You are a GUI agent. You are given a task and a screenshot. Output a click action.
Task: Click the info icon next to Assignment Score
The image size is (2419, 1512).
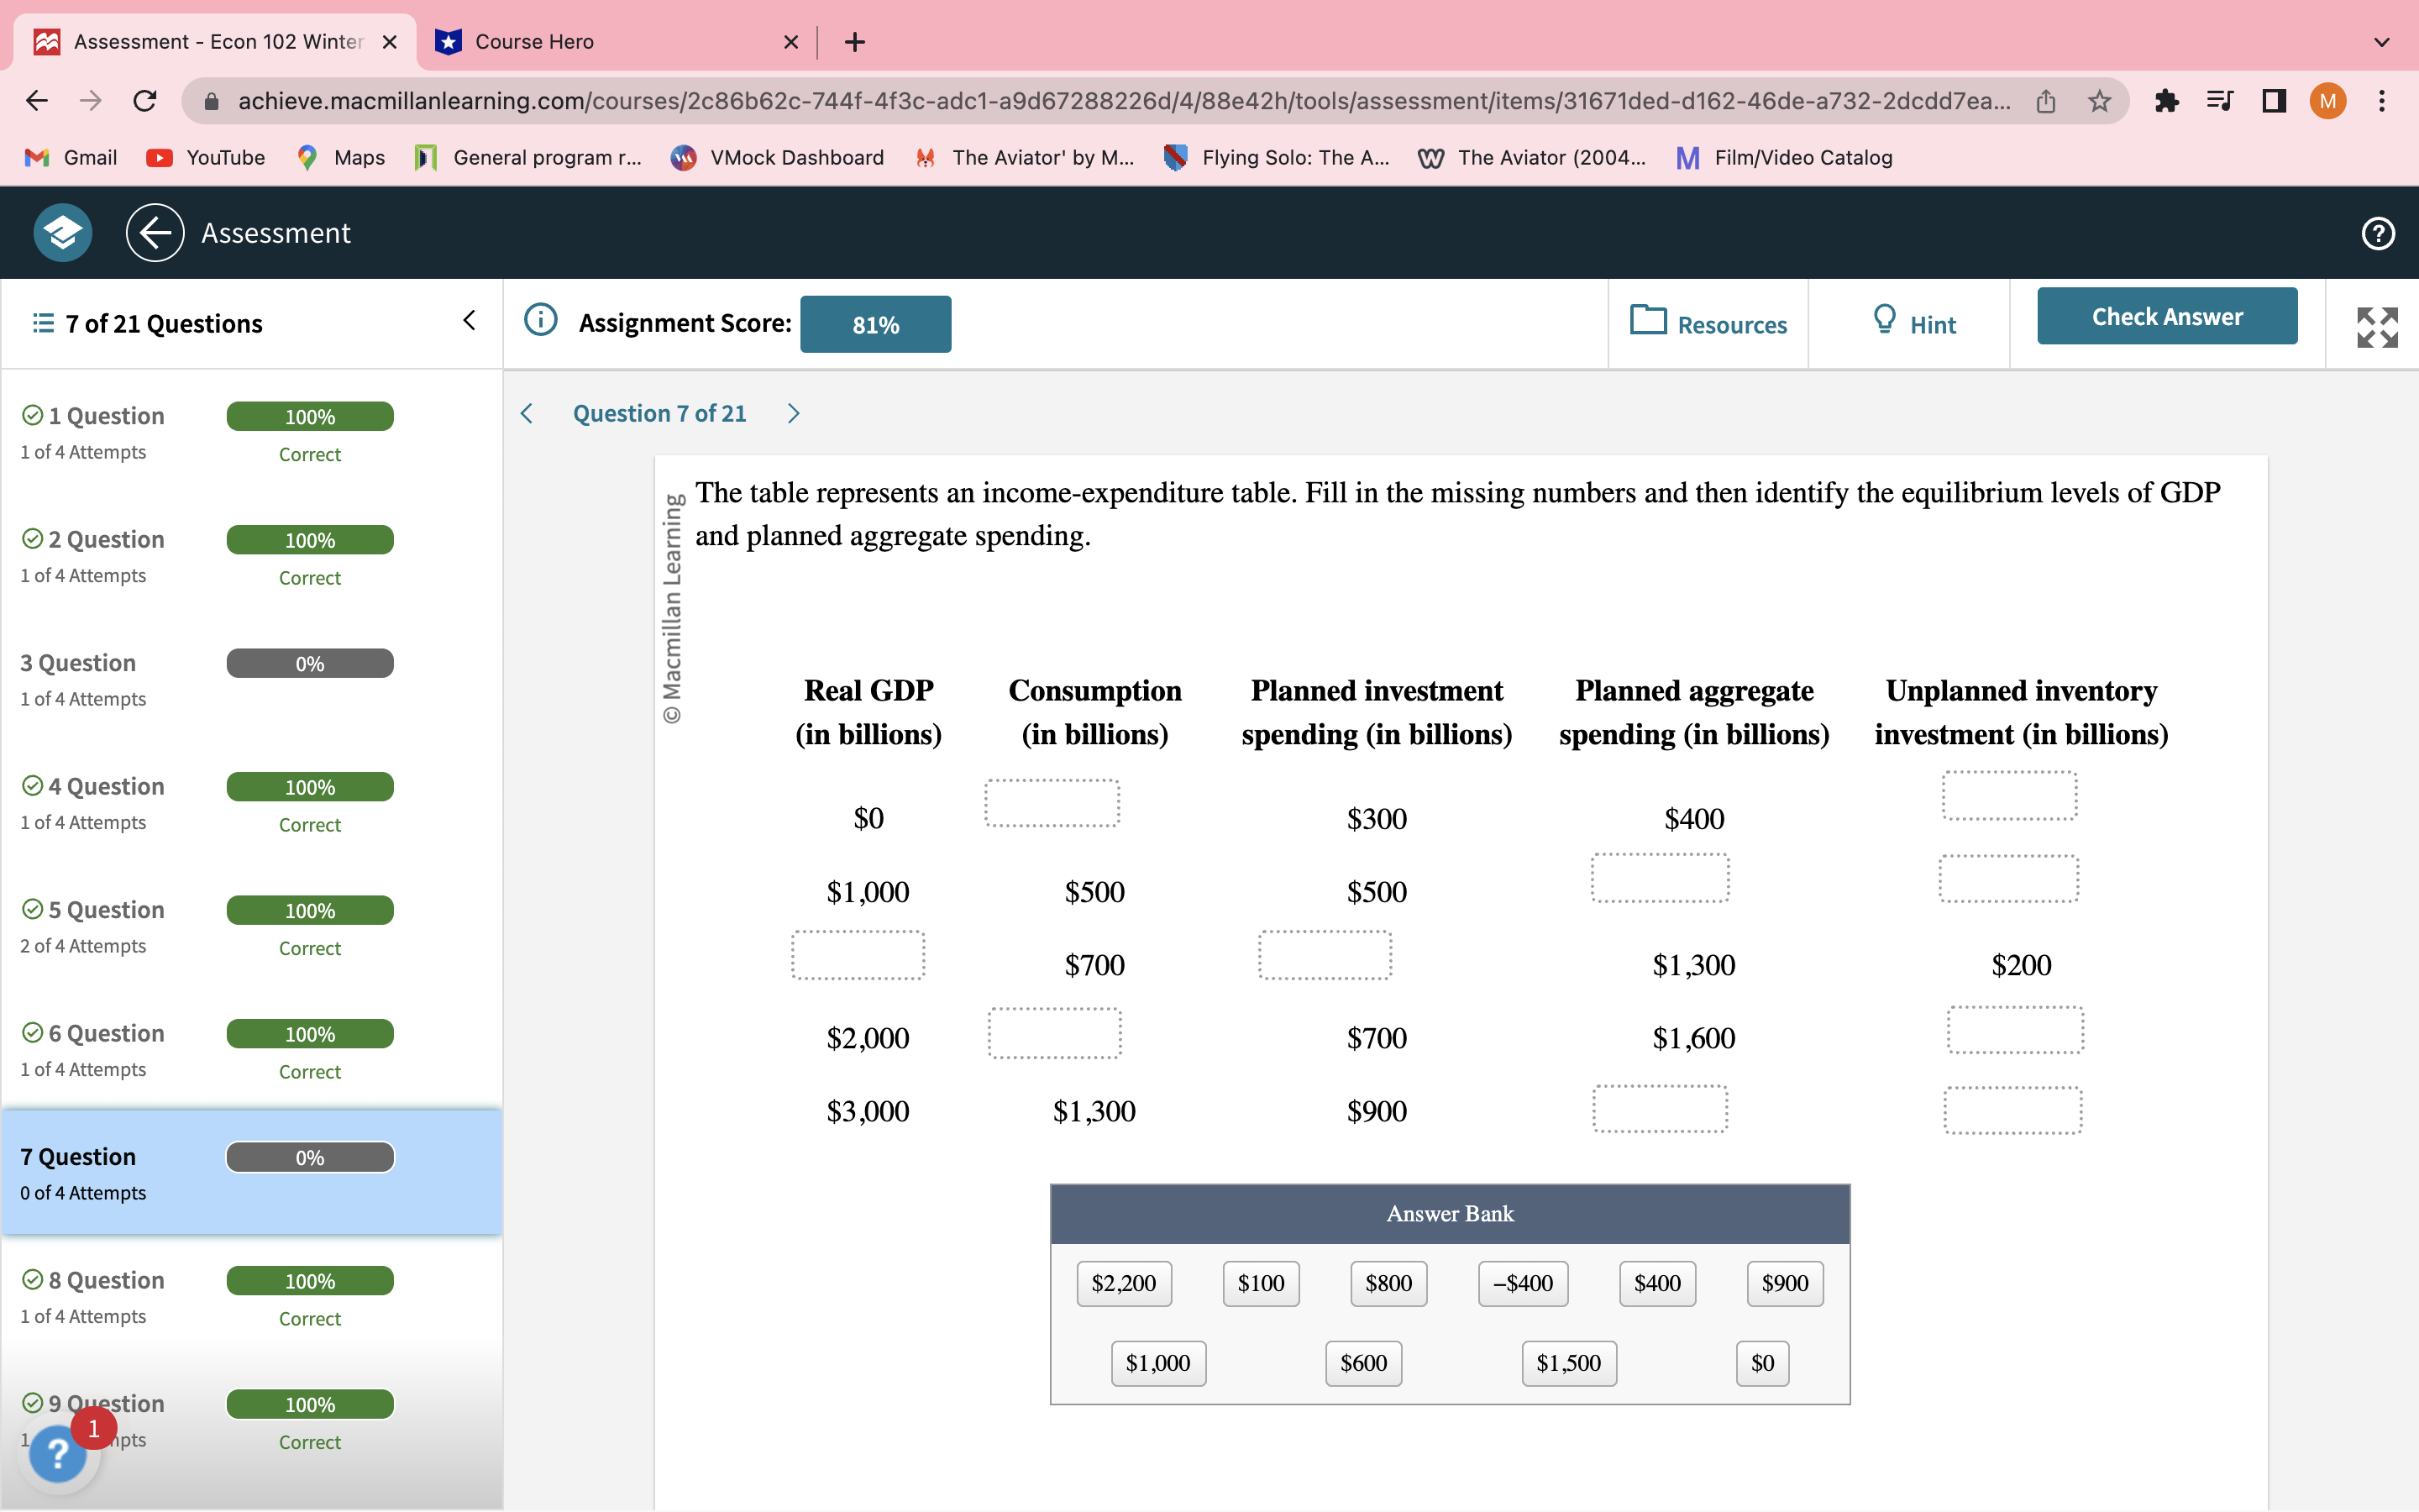(x=540, y=320)
